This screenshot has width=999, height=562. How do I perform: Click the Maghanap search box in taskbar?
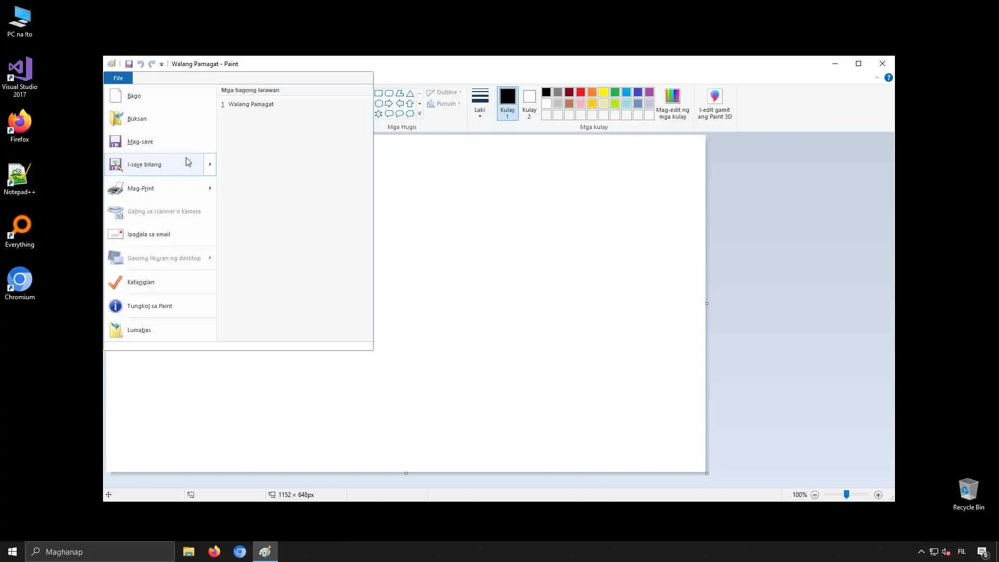[100, 552]
